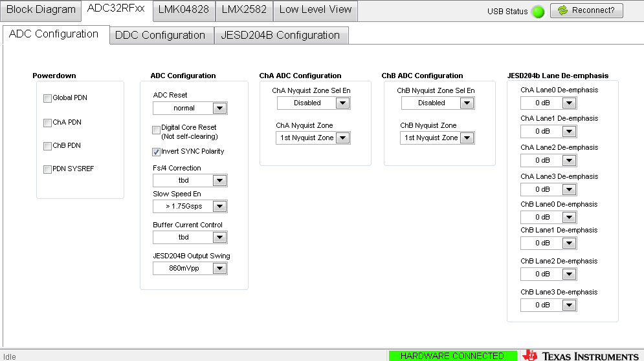
Task: Open the ADC Reset dropdown arrow
Action: tap(219, 108)
